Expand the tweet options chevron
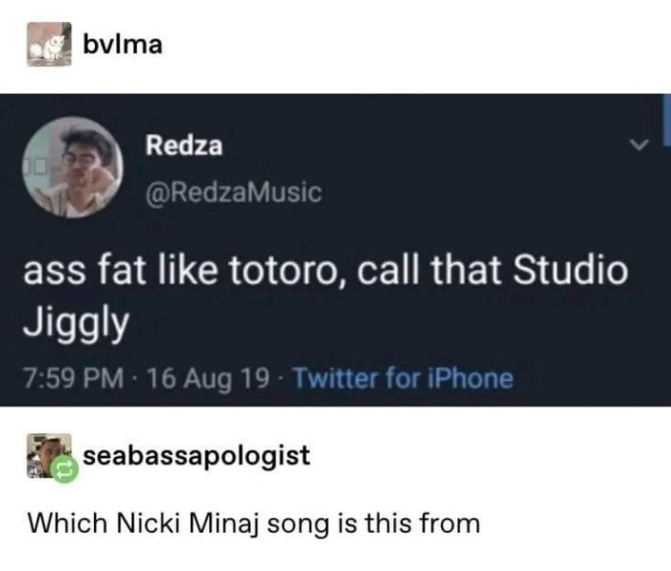Viewport: 671px width, 571px height. coord(633,146)
